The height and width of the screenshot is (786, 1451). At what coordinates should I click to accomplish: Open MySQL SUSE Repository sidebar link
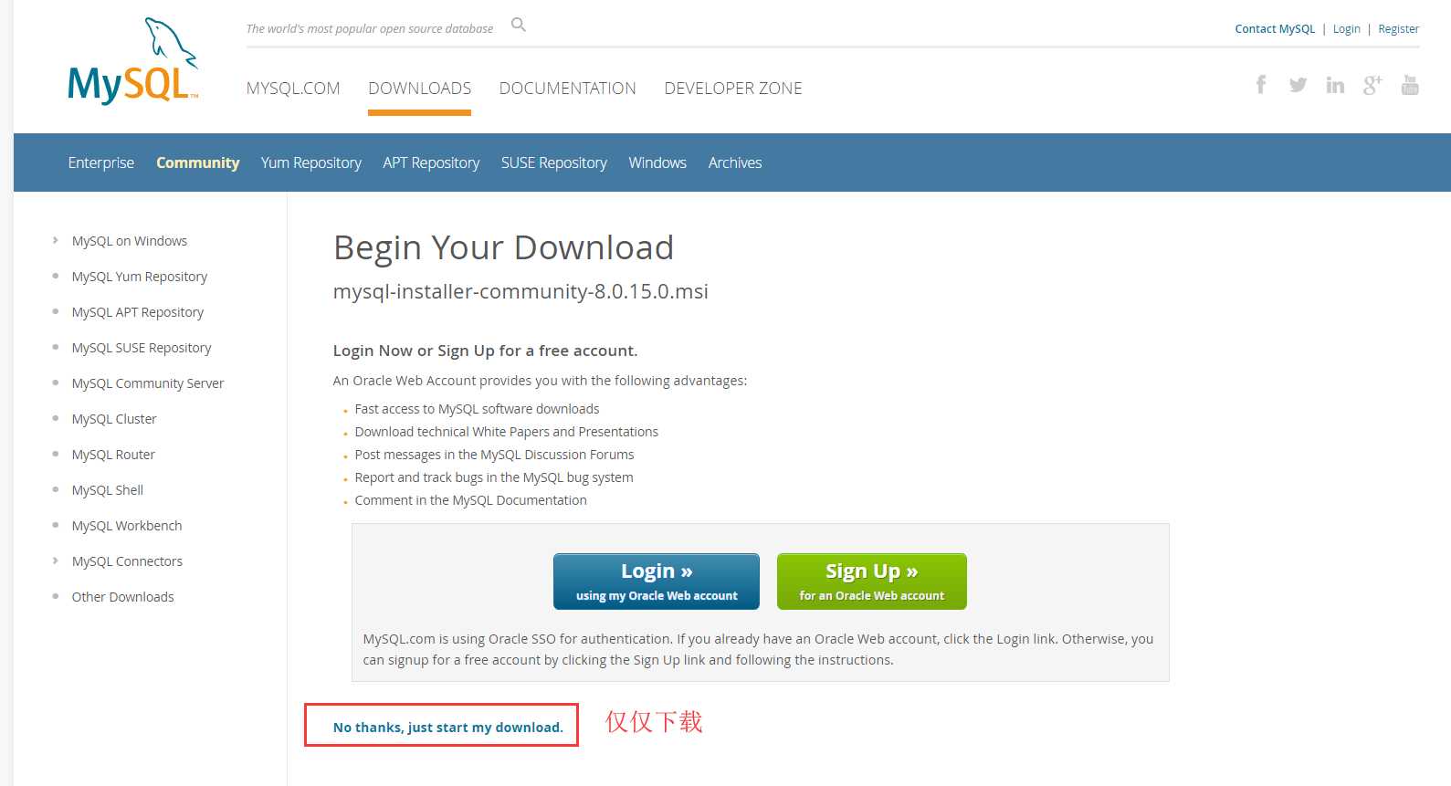click(142, 348)
